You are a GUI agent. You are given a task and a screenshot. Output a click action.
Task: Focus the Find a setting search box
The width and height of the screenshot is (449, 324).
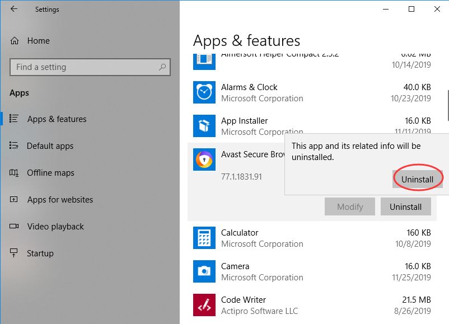90,67
